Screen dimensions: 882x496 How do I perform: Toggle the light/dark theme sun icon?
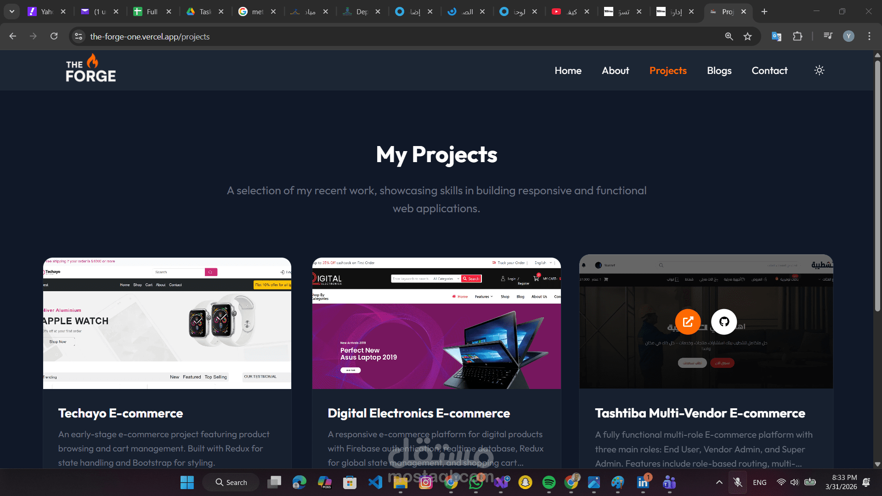pyautogui.click(x=819, y=70)
